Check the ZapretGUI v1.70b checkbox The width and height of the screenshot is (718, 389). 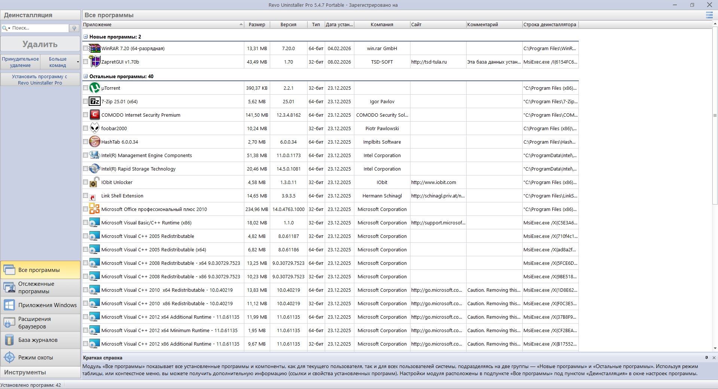pos(86,62)
